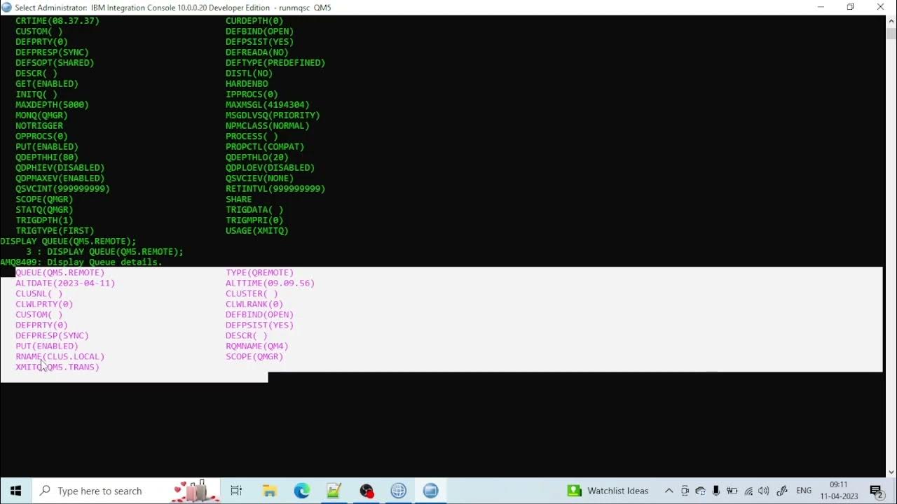Click the console scrollbar down arrow
This screenshot has width=897, height=504.
tap(891, 472)
